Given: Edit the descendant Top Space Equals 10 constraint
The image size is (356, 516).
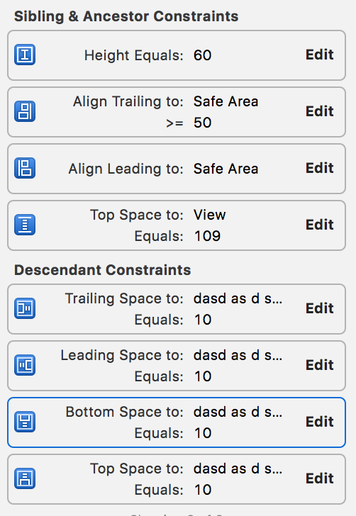Looking at the screenshot, I should pos(319,478).
